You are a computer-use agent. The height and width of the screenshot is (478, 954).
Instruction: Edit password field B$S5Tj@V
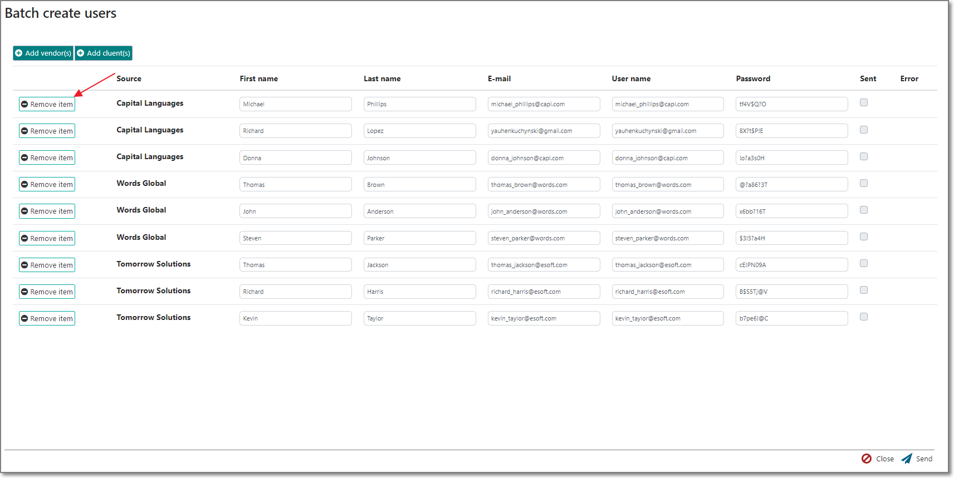pyautogui.click(x=792, y=292)
